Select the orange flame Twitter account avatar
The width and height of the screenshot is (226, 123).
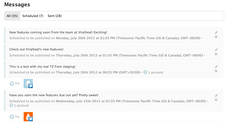click(28, 117)
